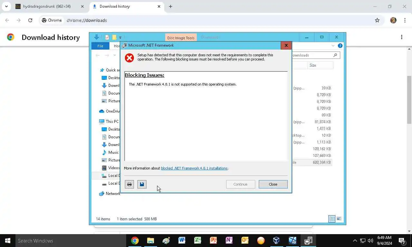Click the Explorer Help question-mark icon

(x=340, y=46)
